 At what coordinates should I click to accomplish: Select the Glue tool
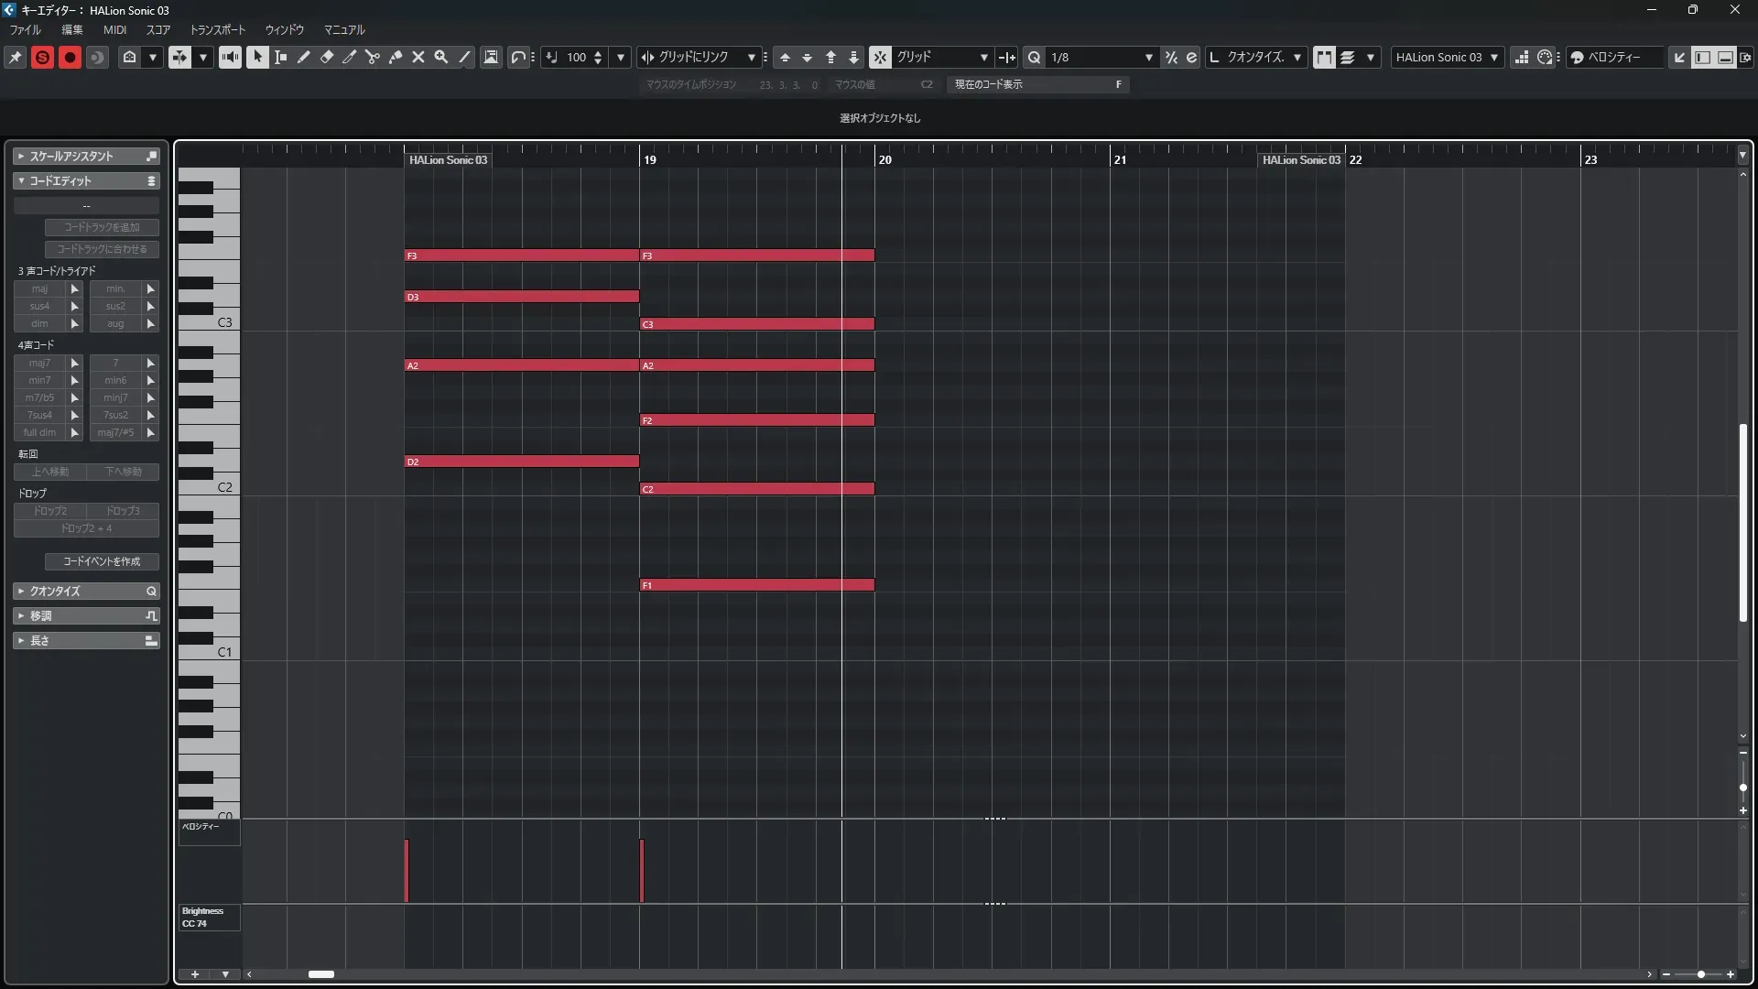click(x=396, y=57)
